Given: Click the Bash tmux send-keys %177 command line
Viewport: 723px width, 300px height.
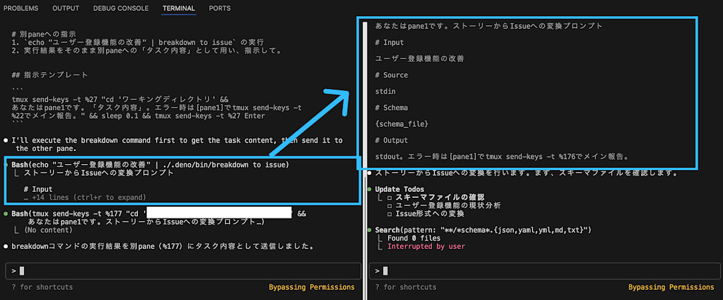Looking at the screenshot, I should [159, 213].
